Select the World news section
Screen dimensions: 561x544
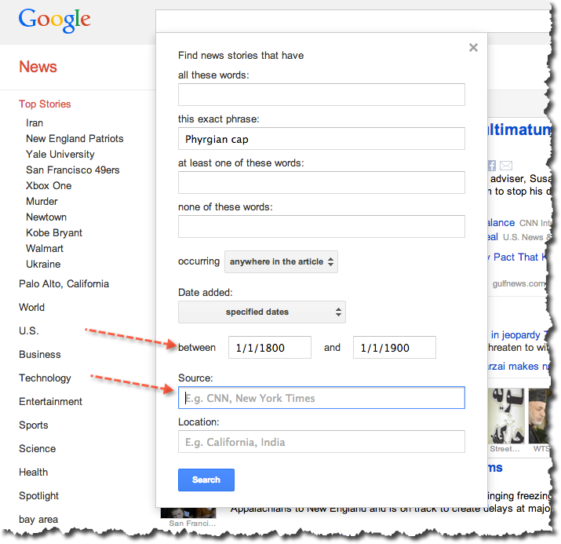32,308
